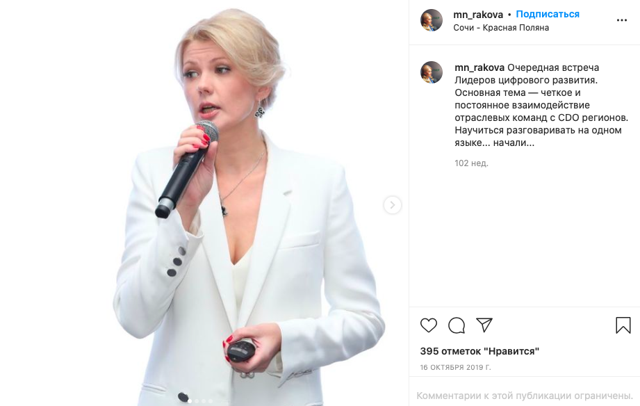The image size is (640, 406).
Task: Open the Сочи - Красная Поляна location link
Action: (x=501, y=28)
